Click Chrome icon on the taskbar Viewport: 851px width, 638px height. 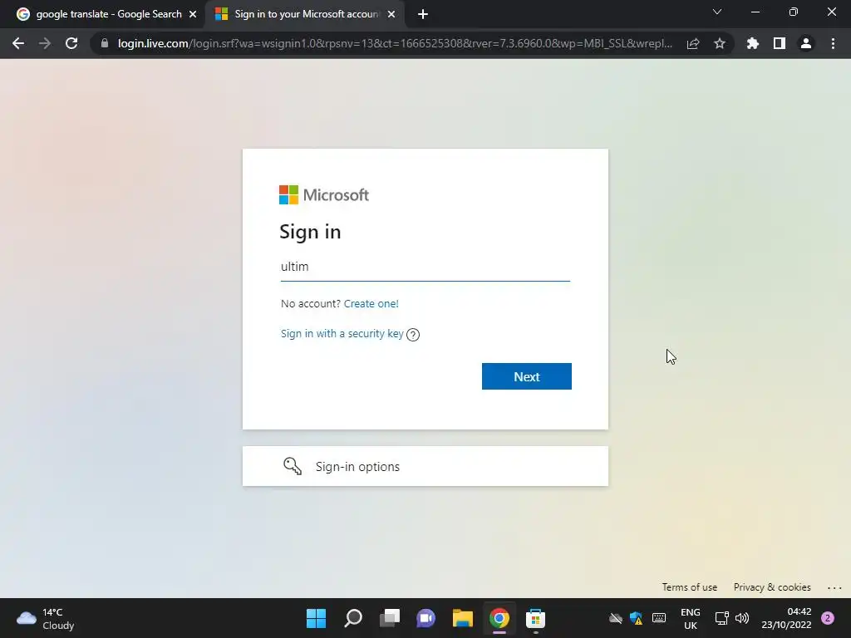pyautogui.click(x=499, y=618)
